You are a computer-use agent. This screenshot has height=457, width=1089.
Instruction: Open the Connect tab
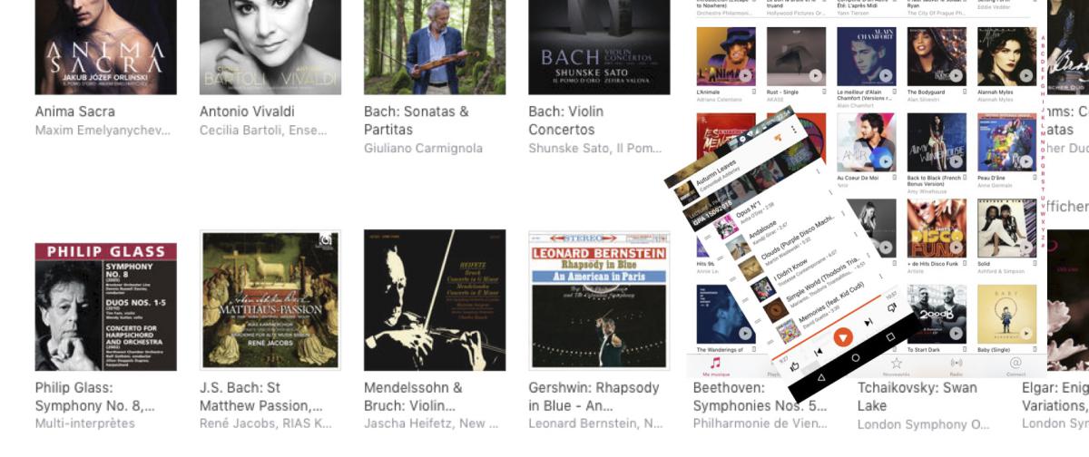1015,366
